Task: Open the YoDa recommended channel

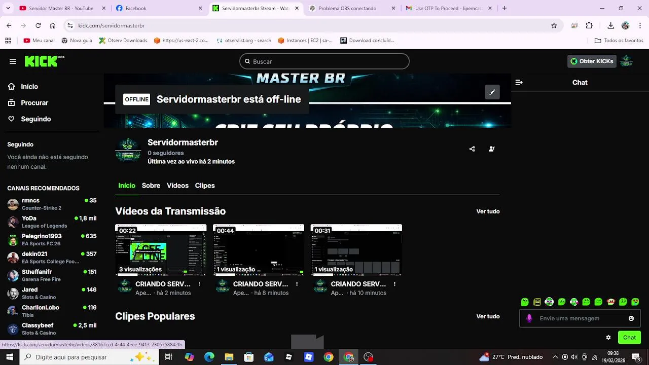Action: tap(52, 222)
